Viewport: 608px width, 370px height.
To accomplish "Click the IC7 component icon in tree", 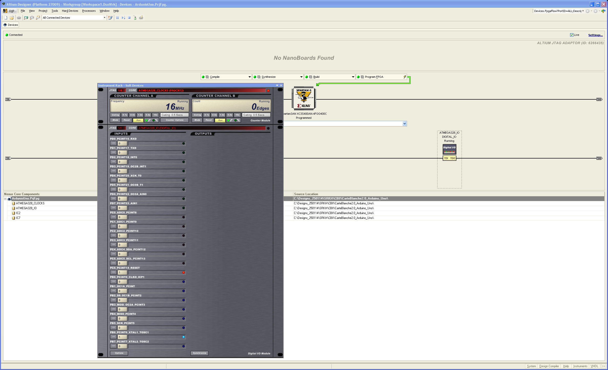I will [x=14, y=218].
